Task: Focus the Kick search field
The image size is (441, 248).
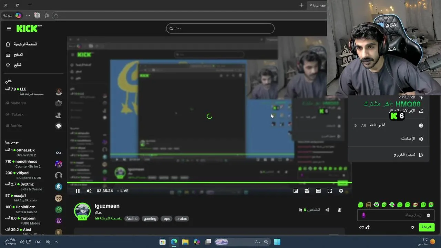Action: coord(220,28)
